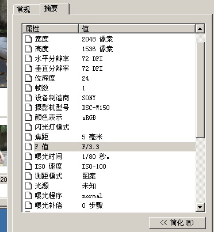Click the value 2048 像素
Viewport: 214px width, 232px height.
point(97,39)
